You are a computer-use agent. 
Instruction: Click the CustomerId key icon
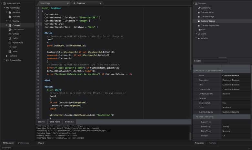[x=199, y=8]
